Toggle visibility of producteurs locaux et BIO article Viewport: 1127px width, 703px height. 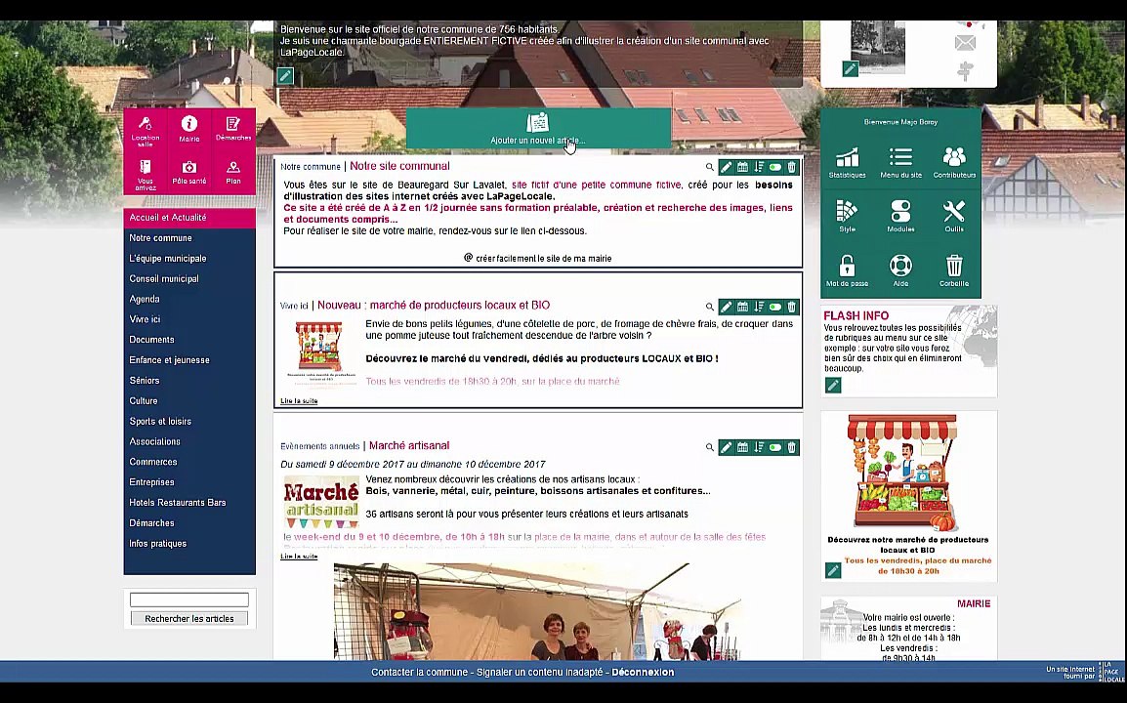click(774, 307)
